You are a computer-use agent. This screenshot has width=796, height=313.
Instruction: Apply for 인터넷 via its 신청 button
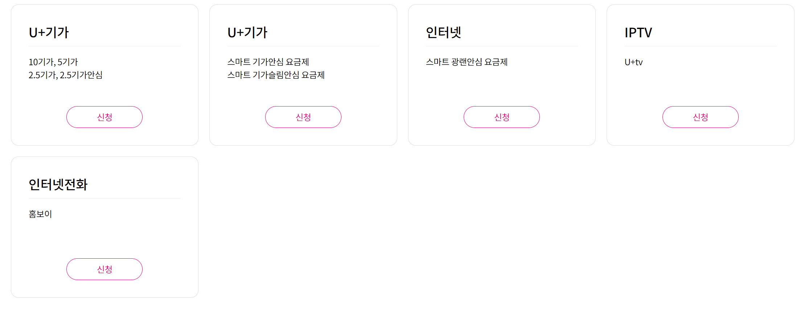point(501,117)
